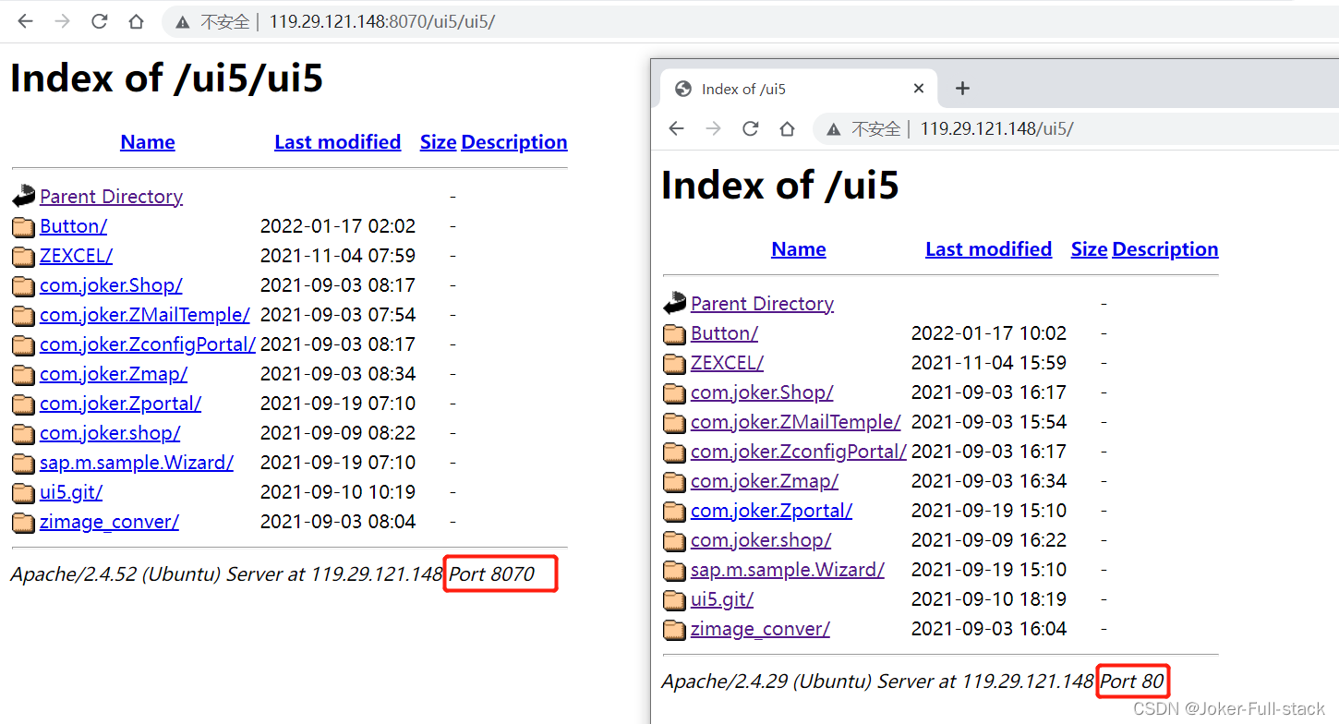1339x724 pixels.
Task: Click folder icon beside right com.joker.Zmap/
Action: coord(674,482)
